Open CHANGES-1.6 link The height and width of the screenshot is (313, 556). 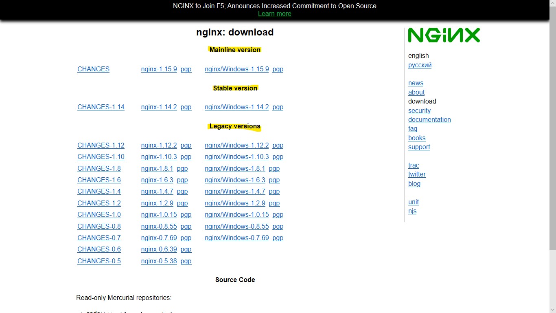(x=99, y=180)
